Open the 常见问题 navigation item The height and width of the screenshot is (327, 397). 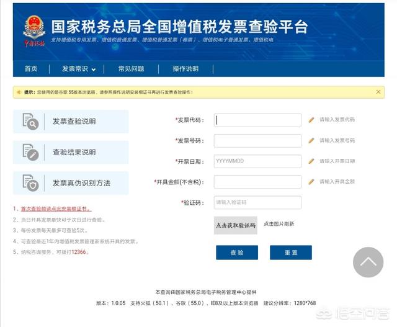click(x=131, y=69)
